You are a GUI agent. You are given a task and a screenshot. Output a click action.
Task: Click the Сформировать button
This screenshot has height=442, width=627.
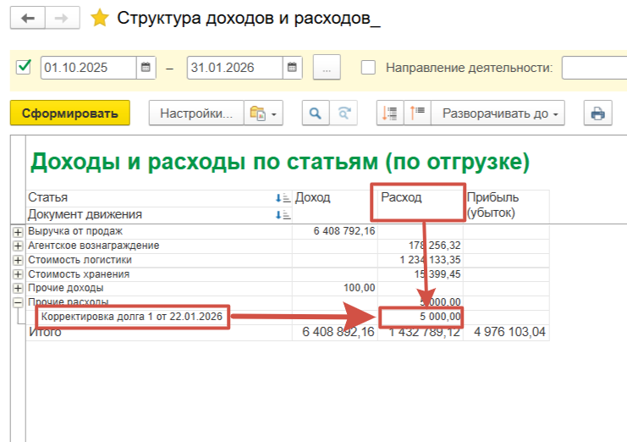(x=69, y=113)
